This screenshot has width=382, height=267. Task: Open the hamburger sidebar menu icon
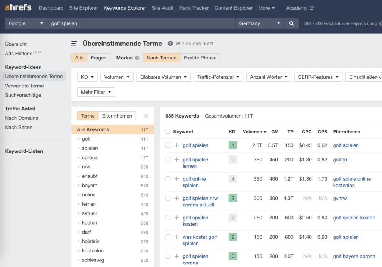click(x=74, y=44)
